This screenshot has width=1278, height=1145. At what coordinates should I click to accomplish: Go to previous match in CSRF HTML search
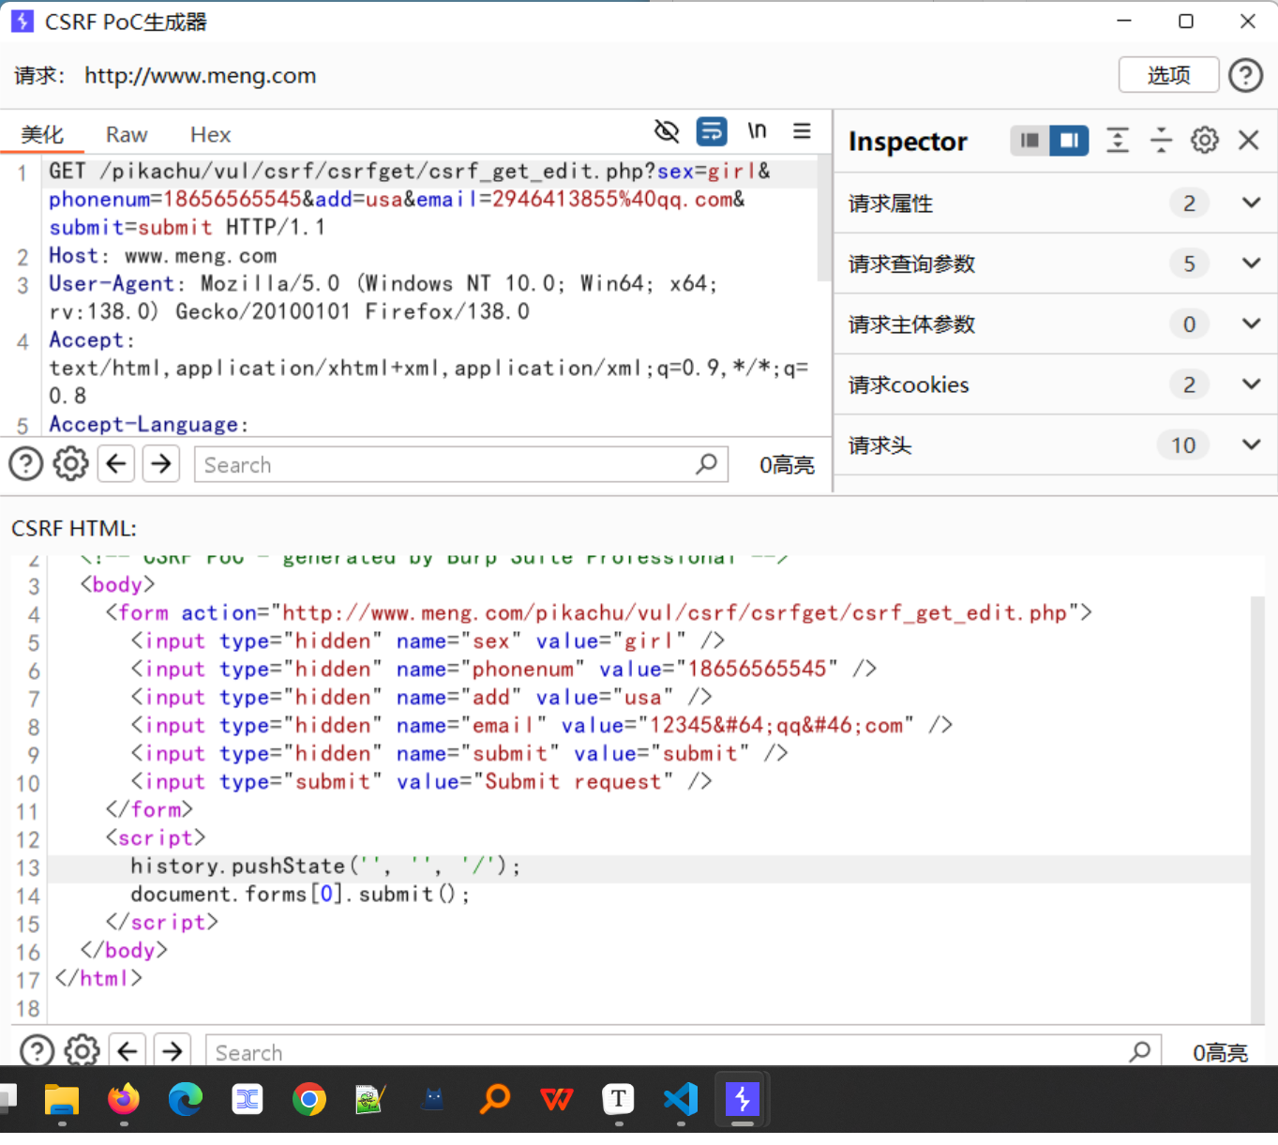(x=128, y=1051)
